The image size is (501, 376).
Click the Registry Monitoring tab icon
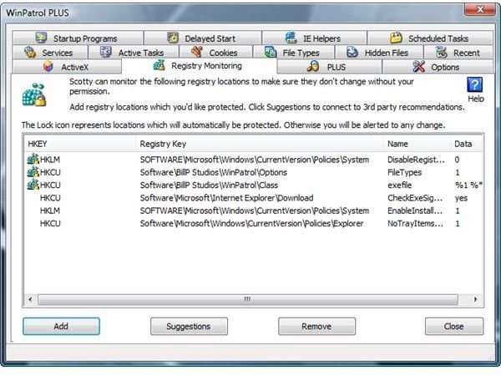(x=159, y=65)
